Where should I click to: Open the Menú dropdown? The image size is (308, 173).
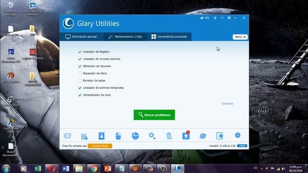[240, 37]
